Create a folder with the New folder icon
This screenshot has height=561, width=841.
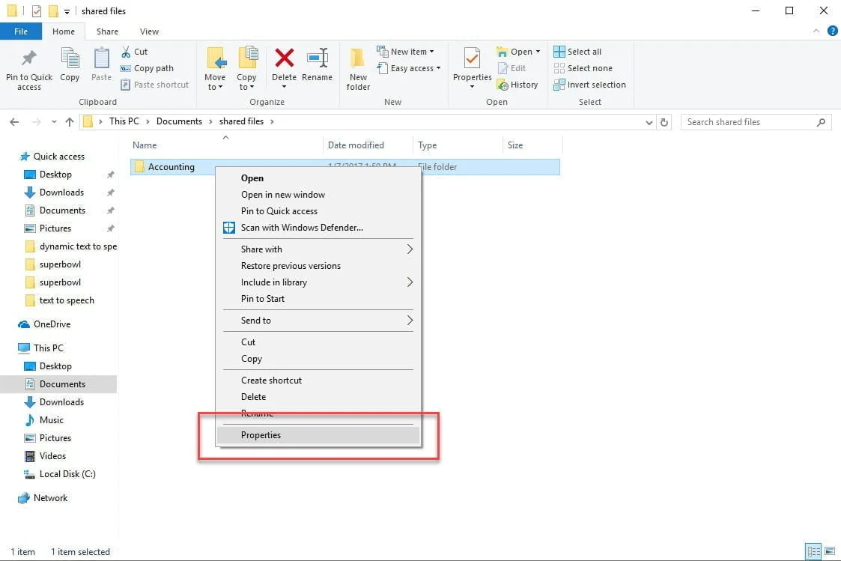click(x=357, y=67)
